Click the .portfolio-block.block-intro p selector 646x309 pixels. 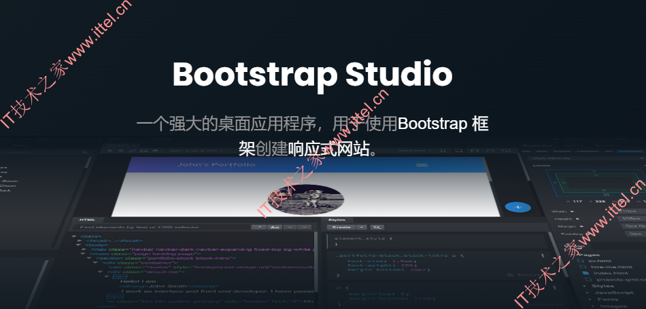pyautogui.click(x=394, y=255)
